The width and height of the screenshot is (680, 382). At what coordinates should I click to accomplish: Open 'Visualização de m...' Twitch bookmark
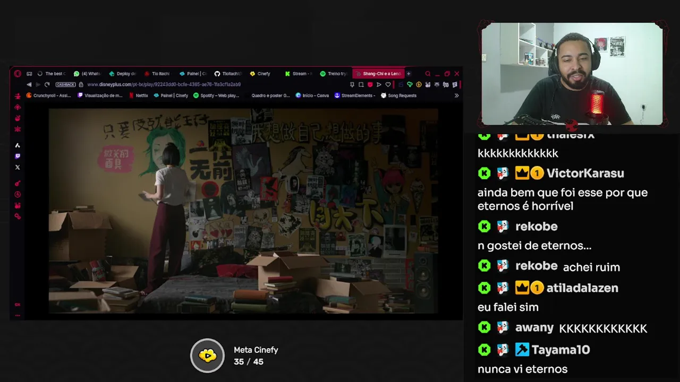[100, 95]
